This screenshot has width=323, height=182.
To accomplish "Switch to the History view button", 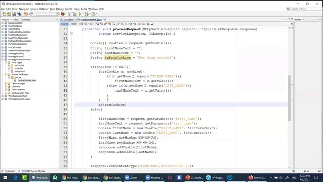I will point(74,24).
